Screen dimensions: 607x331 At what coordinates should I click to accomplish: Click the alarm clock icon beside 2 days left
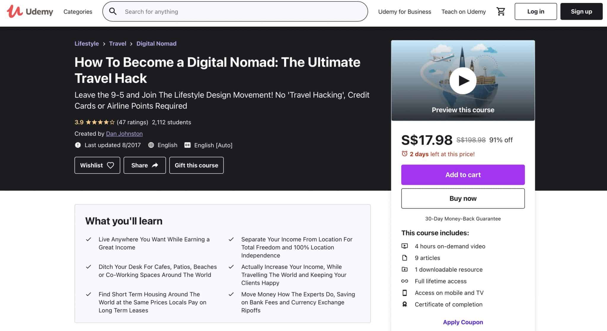[405, 154]
